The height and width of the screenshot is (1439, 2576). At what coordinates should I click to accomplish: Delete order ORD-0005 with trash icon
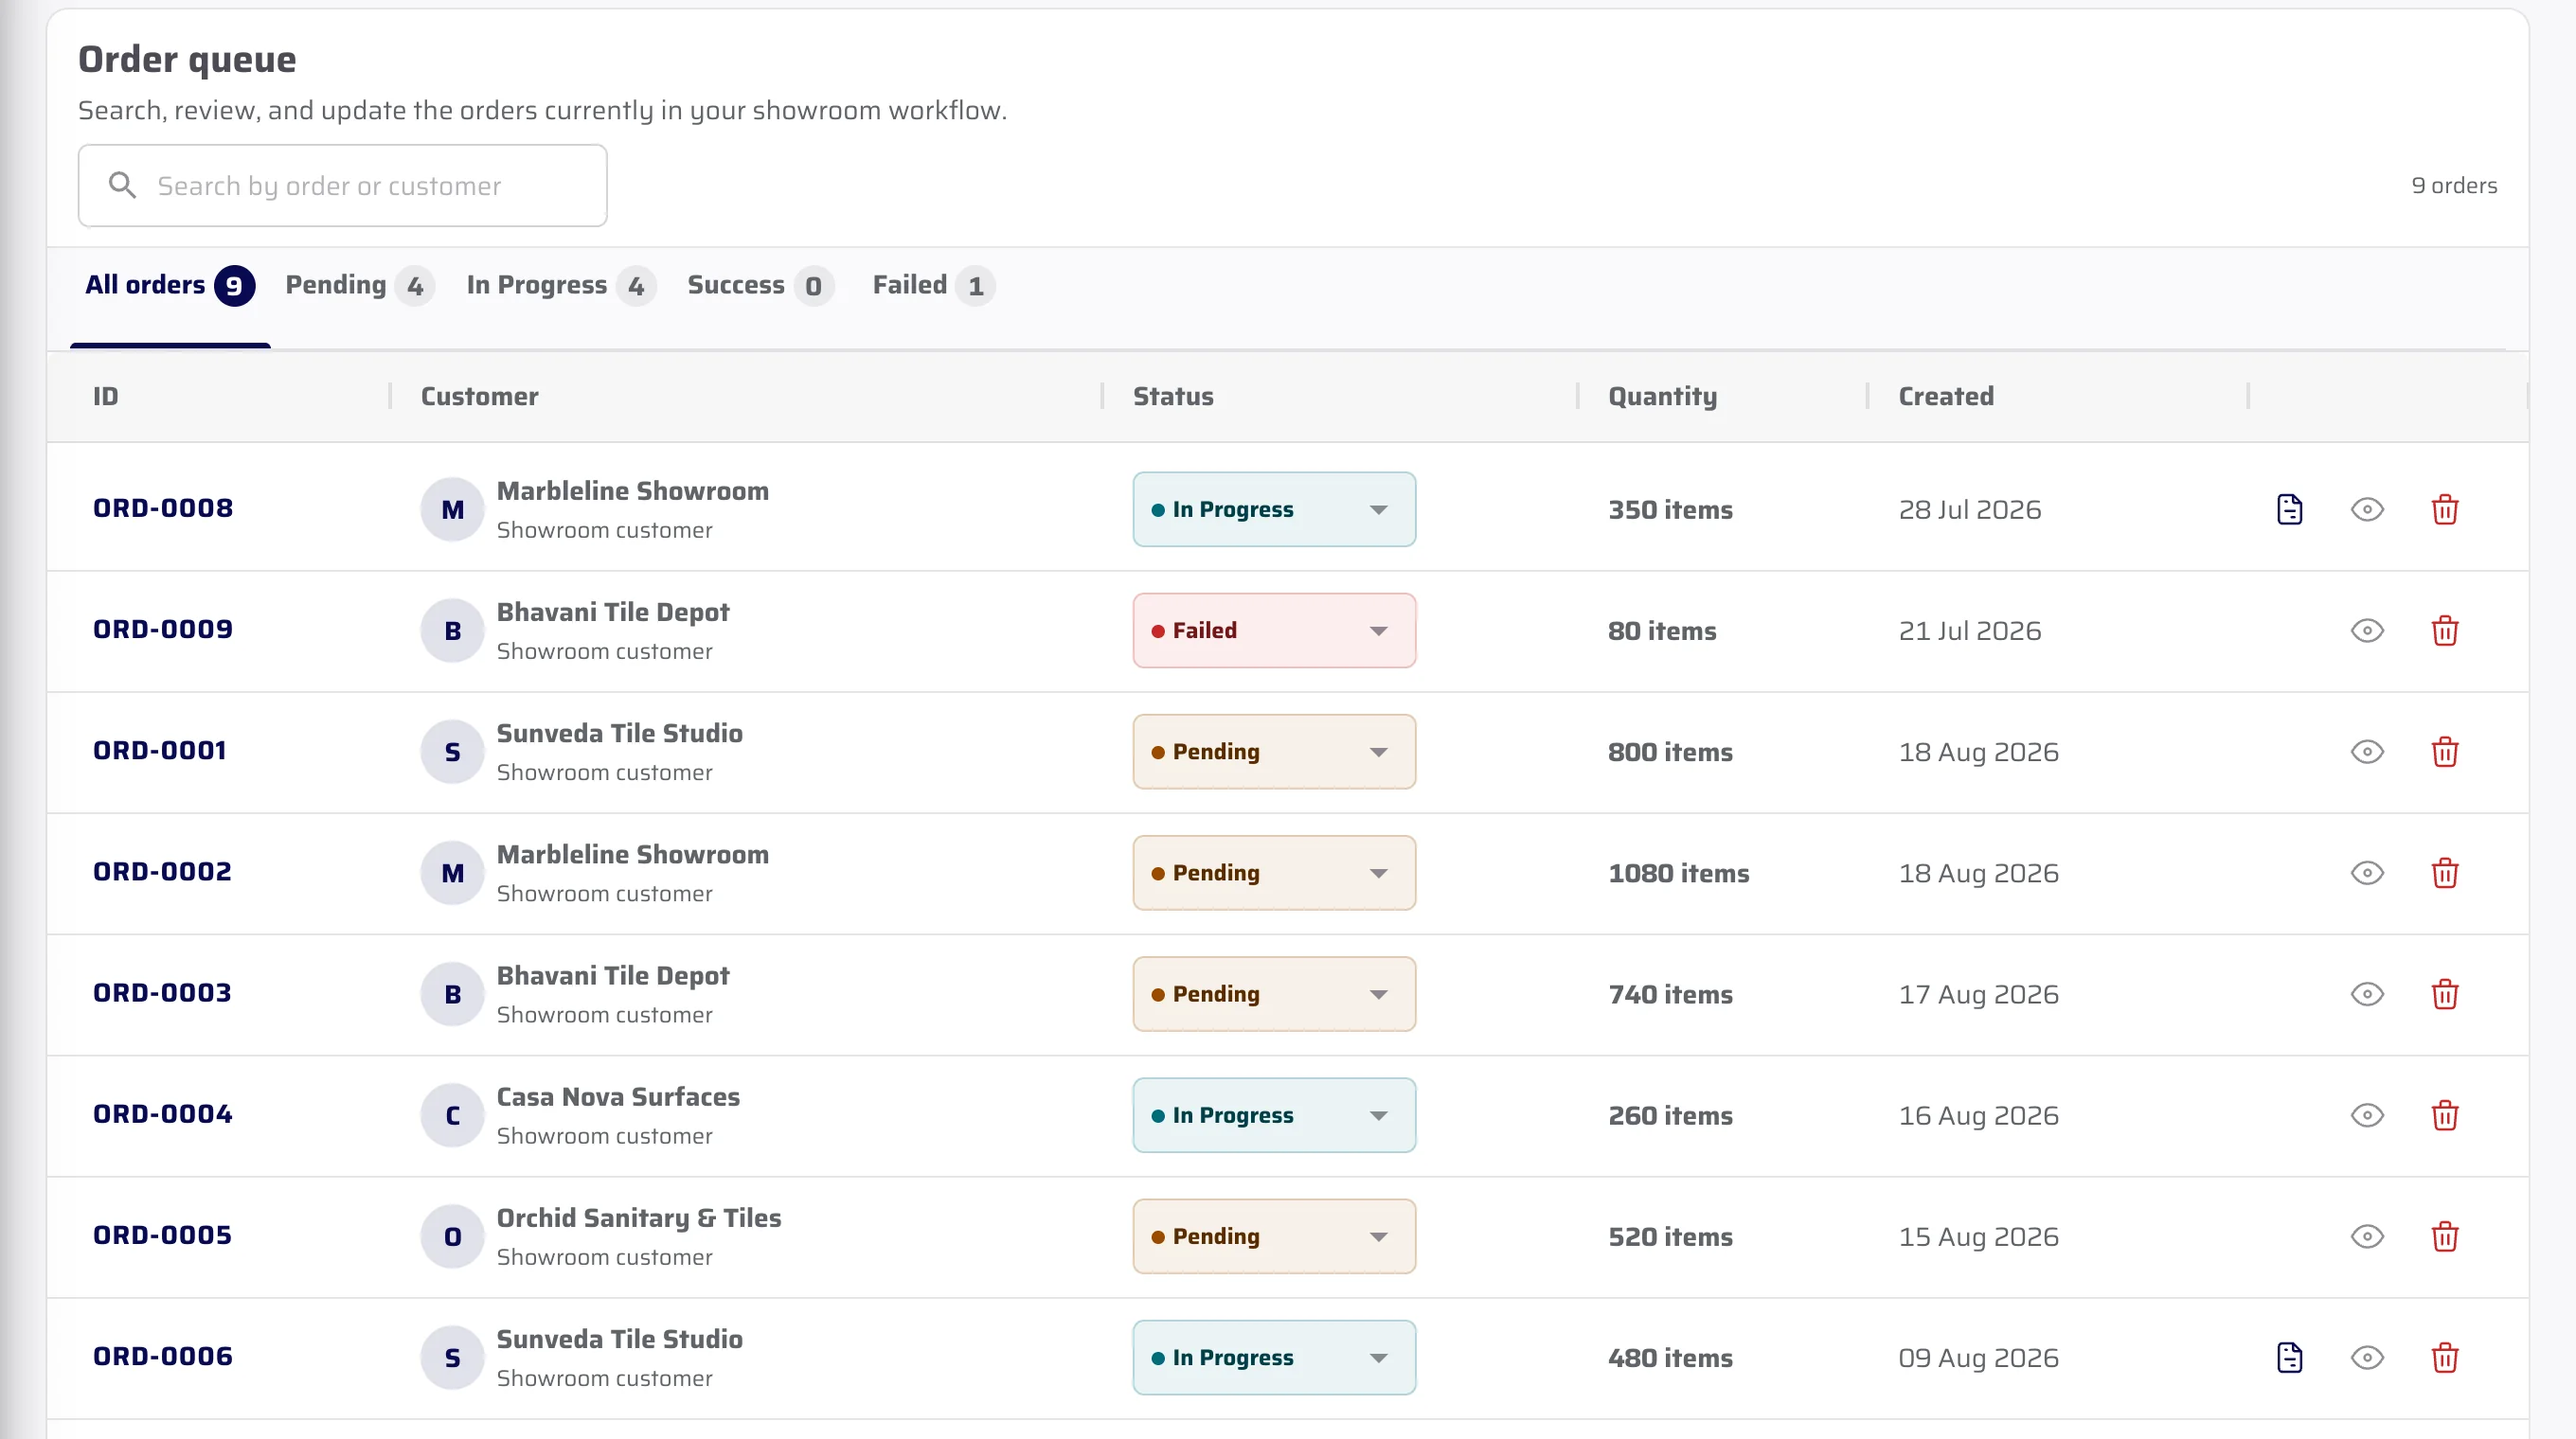click(2445, 1236)
